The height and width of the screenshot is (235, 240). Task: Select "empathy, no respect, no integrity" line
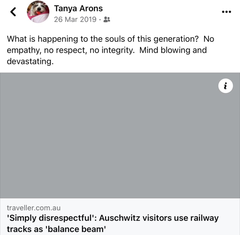(x=71, y=50)
